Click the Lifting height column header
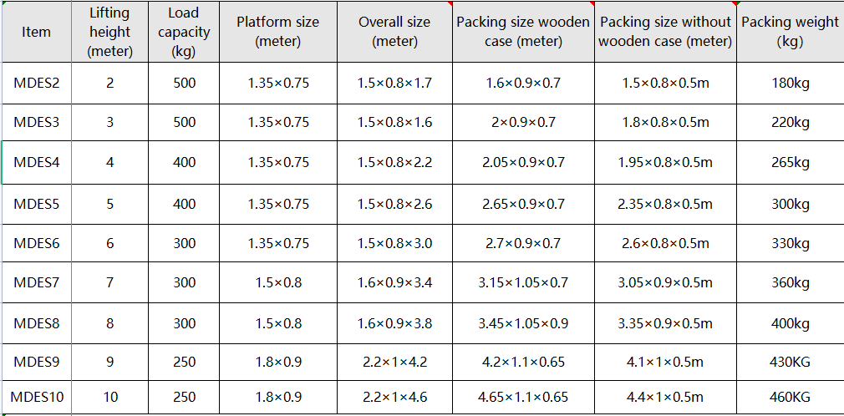This screenshot has width=844, height=416. pos(109,33)
